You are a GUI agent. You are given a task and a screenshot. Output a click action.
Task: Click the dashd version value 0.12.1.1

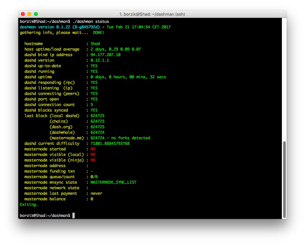click(100, 60)
